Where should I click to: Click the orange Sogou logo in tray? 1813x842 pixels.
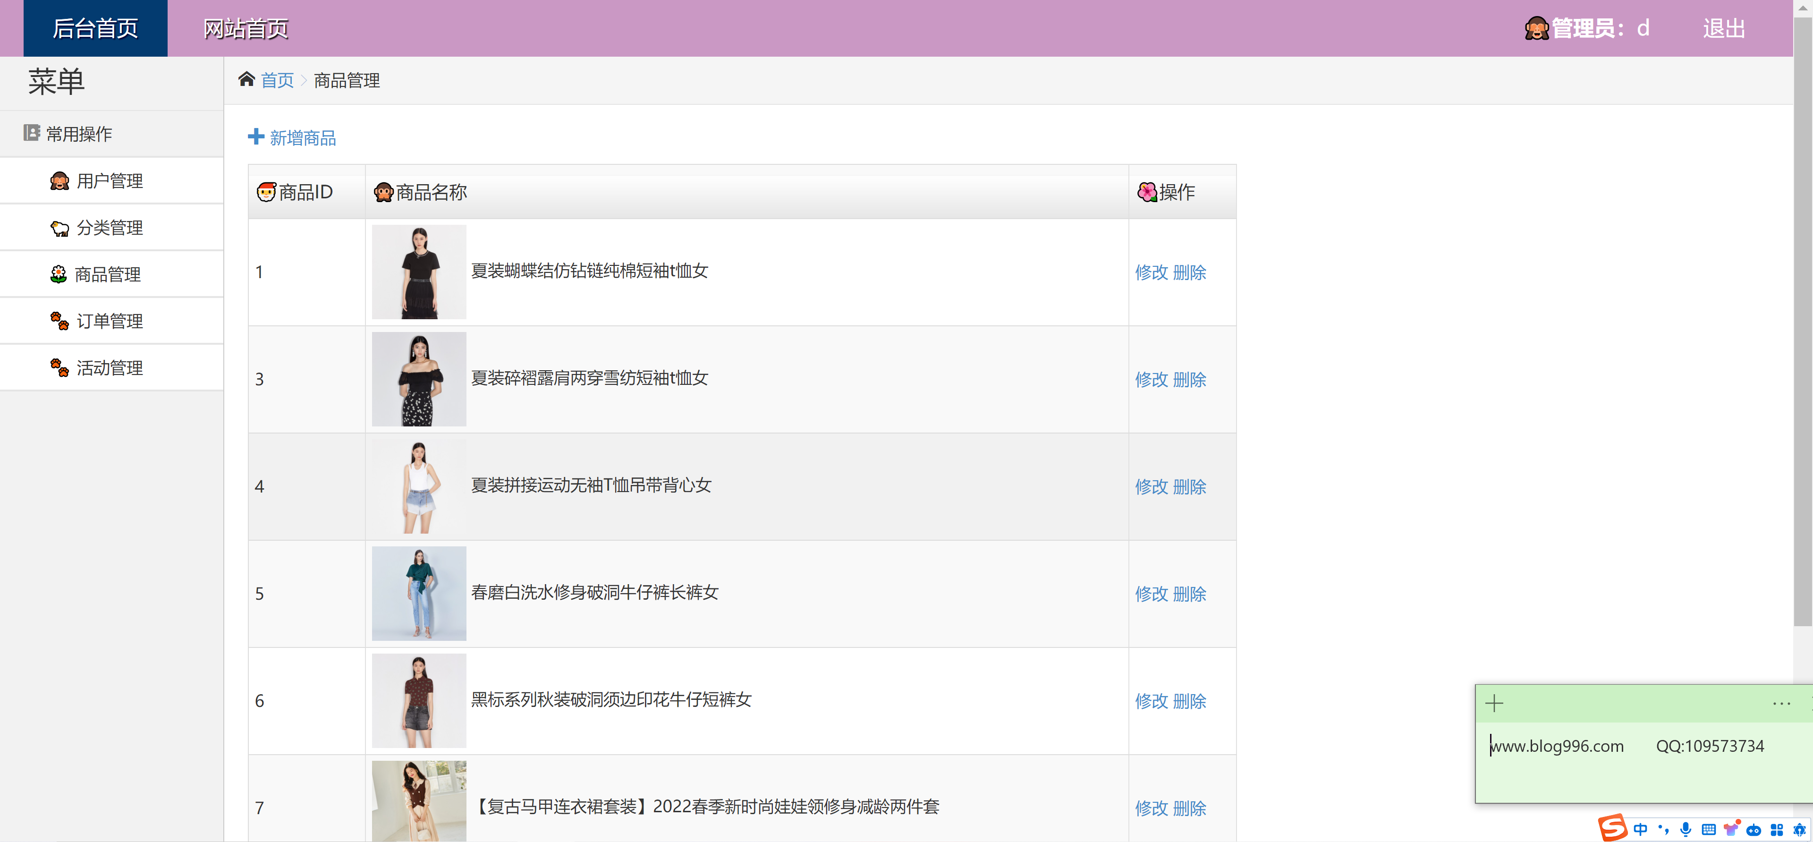coord(1614,829)
